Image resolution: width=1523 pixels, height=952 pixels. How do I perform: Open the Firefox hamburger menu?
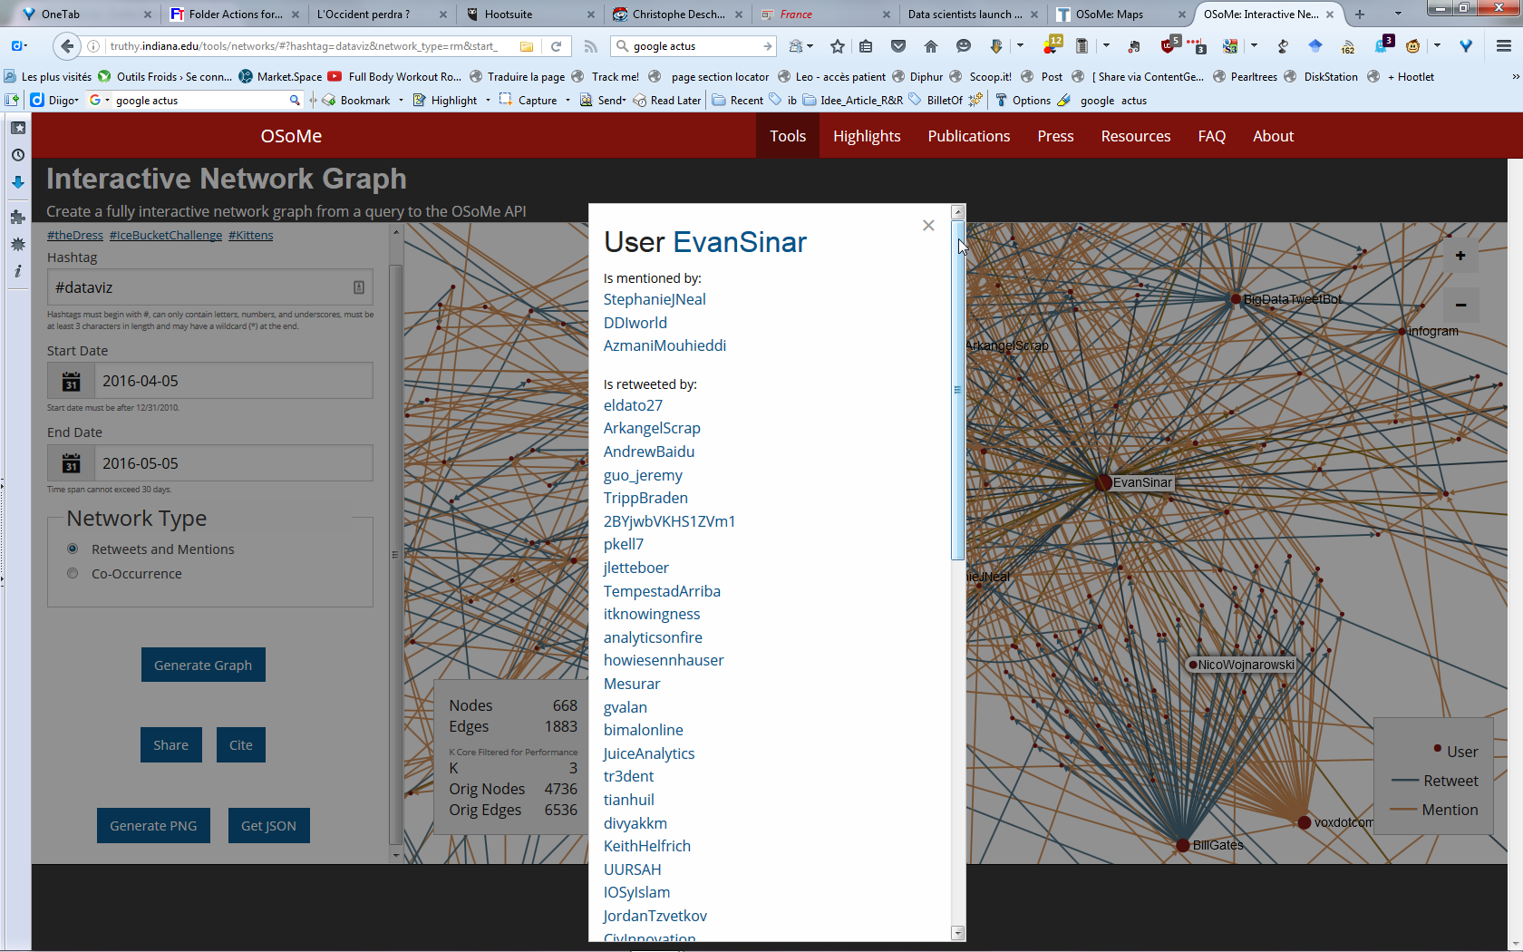coord(1503,46)
